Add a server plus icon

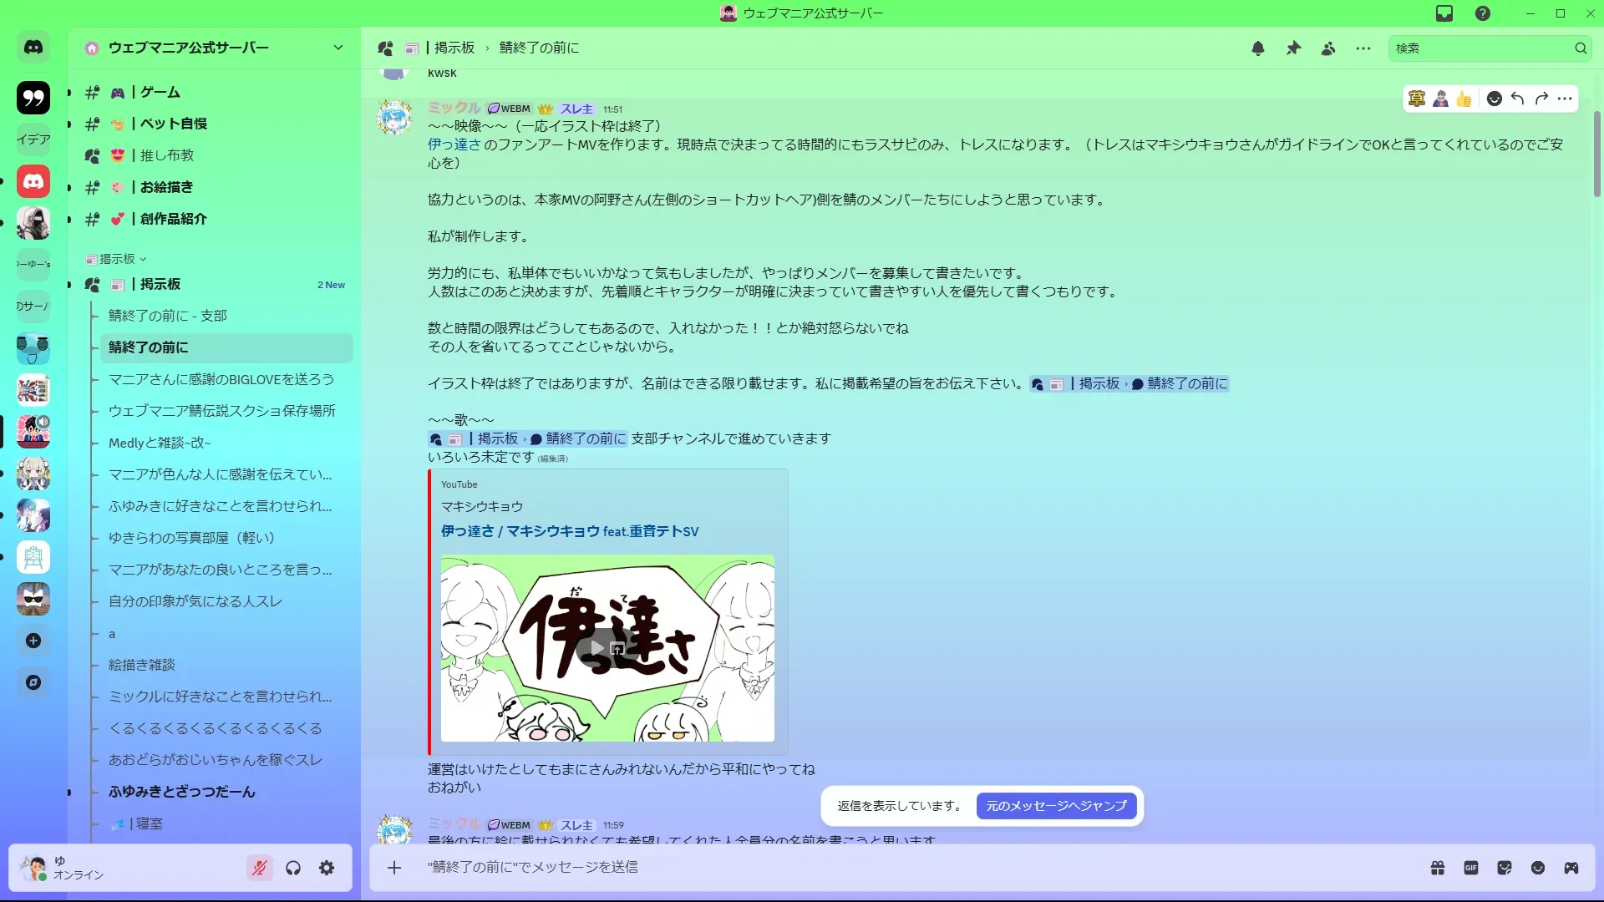(x=33, y=641)
